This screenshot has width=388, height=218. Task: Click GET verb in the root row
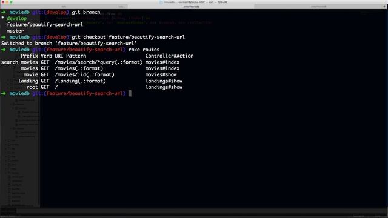click(45, 87)
